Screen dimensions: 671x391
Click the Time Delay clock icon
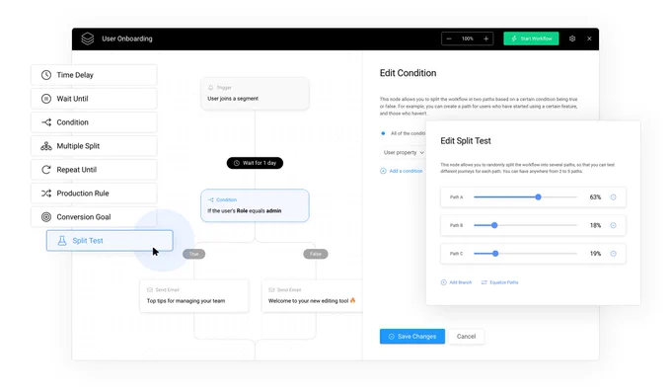click(46, 75)
